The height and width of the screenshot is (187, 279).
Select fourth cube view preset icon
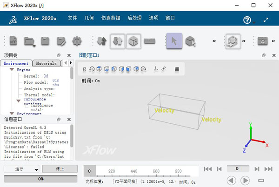coord(121,69)
